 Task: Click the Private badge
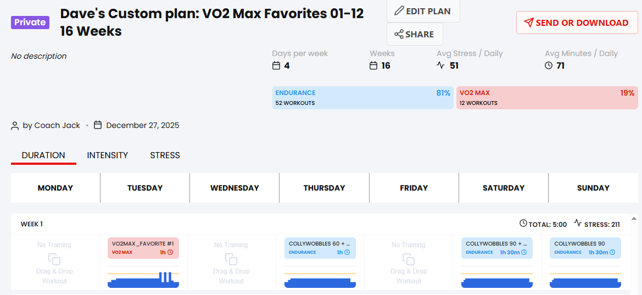(30, 23)
